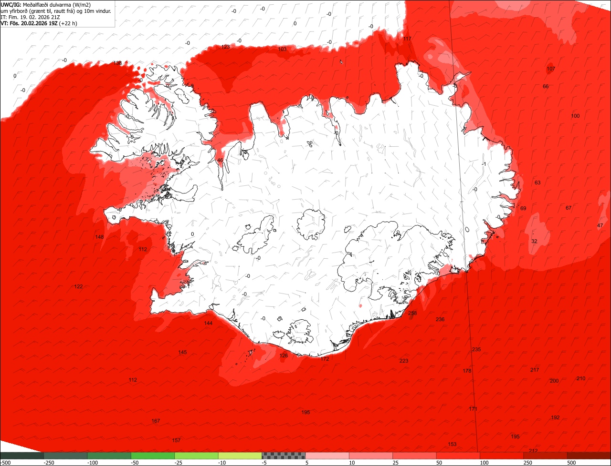Image resolution: width=611 pixels, height=466 pixels.
Task: Click the flux value 66 in the northeast
Action: pos(546,86)
